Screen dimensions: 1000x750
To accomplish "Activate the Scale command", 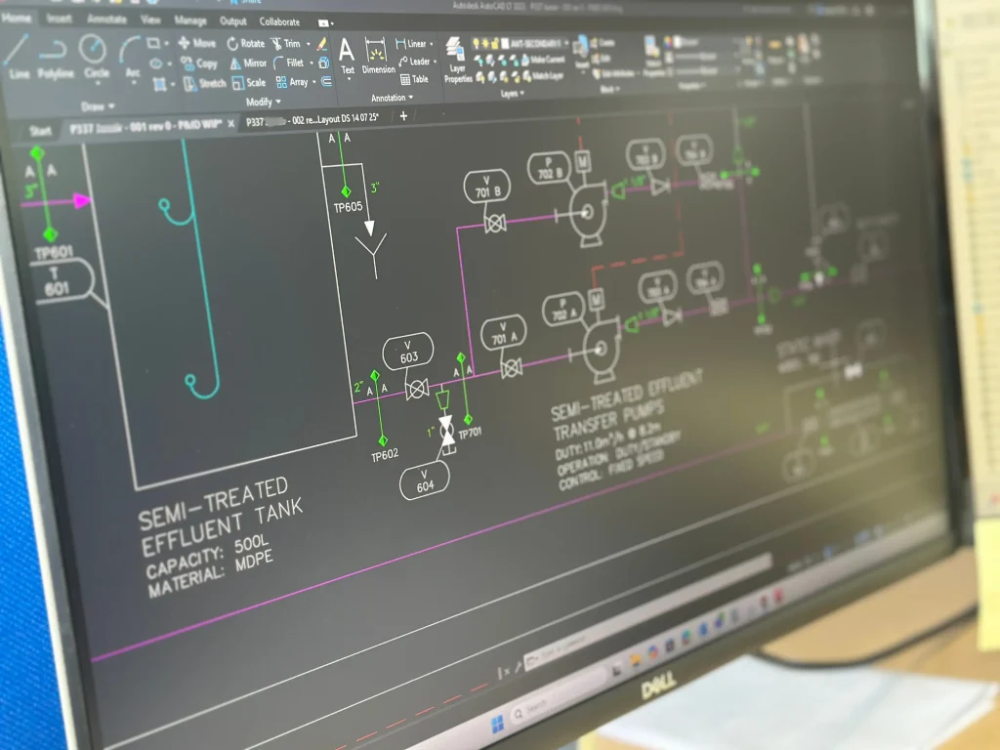I will coord(249,83).
